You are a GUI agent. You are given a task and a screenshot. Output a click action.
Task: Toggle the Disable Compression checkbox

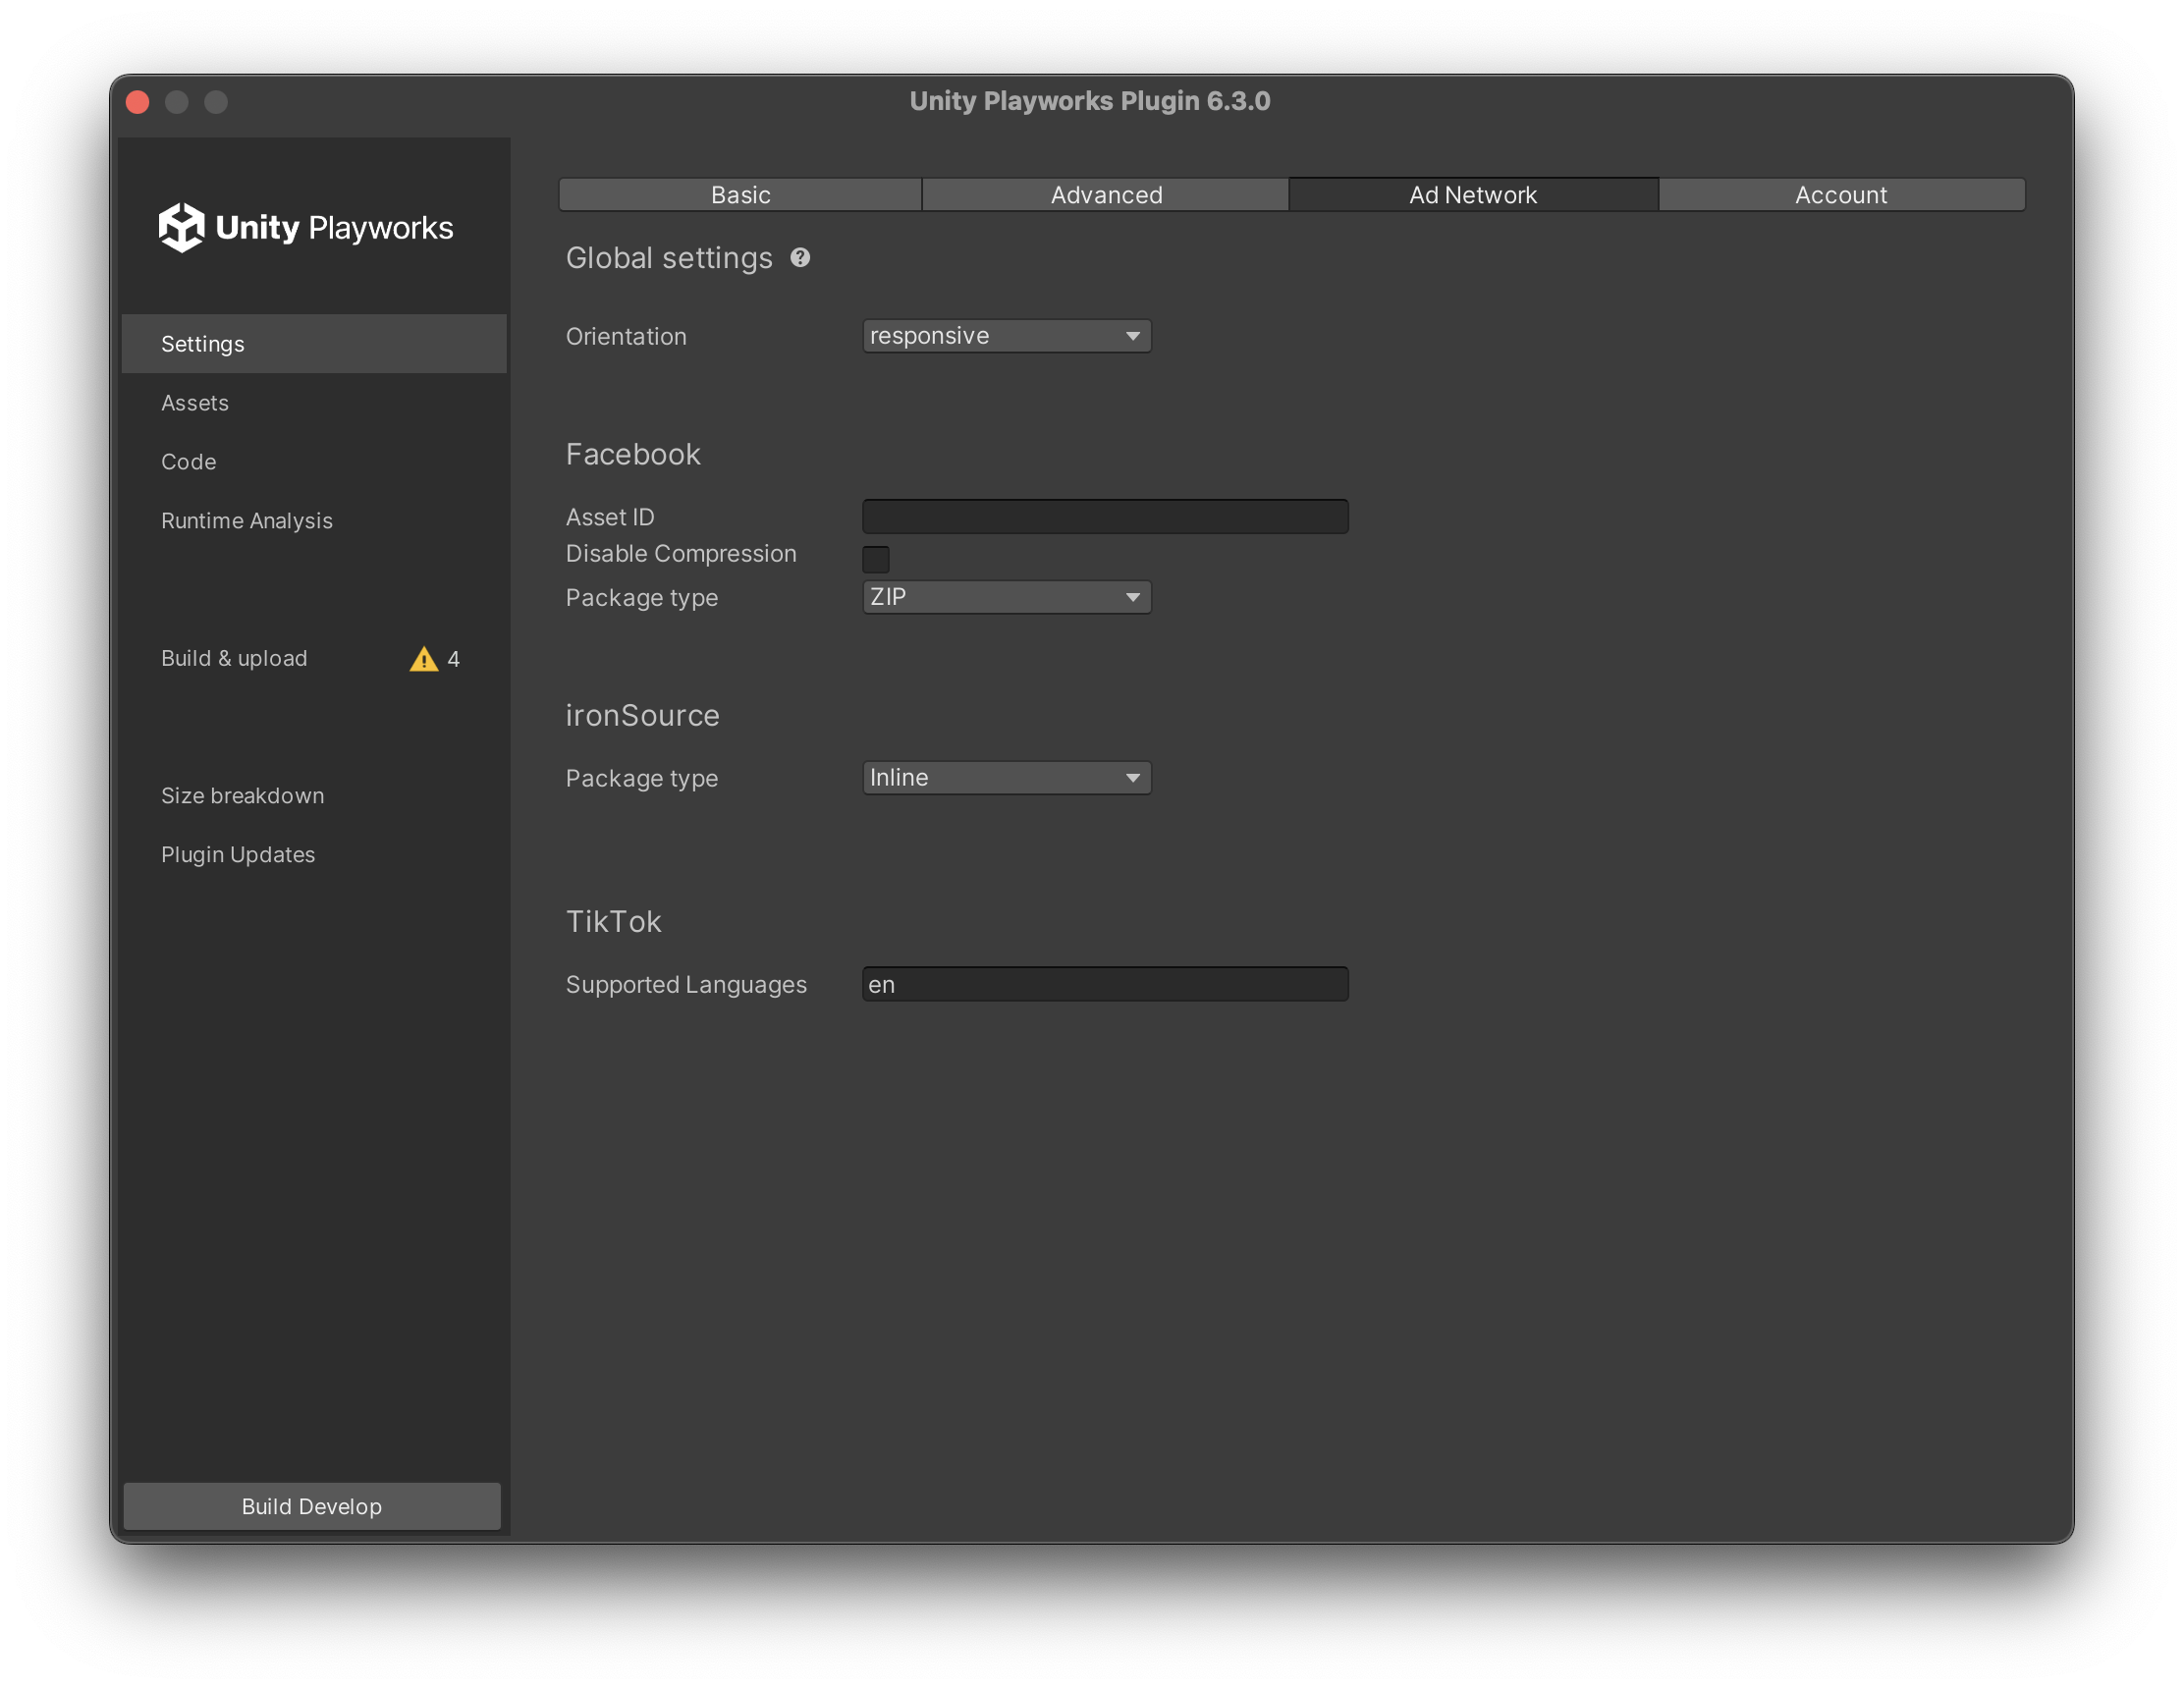(876, 558)
